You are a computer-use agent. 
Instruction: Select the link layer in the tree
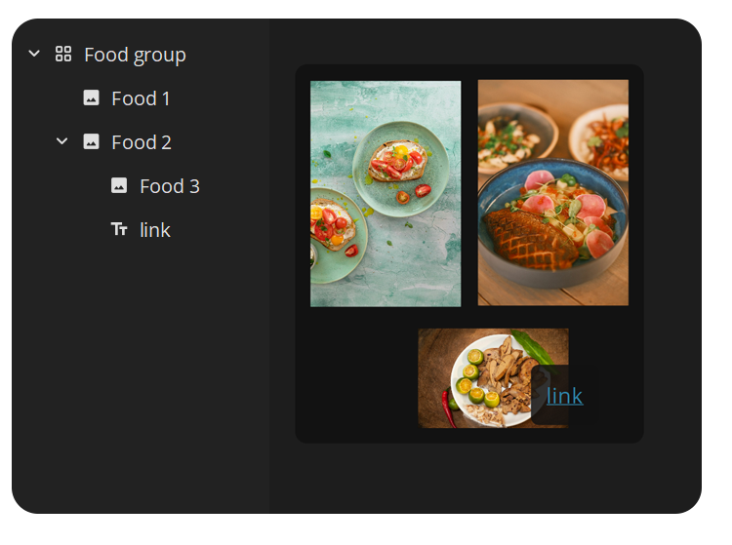154,230
